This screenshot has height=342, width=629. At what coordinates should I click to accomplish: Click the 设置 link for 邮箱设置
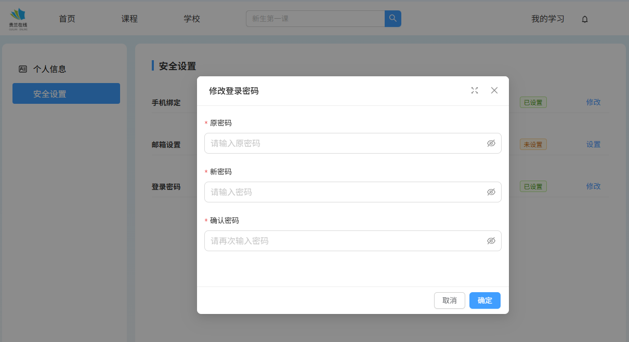593,144
